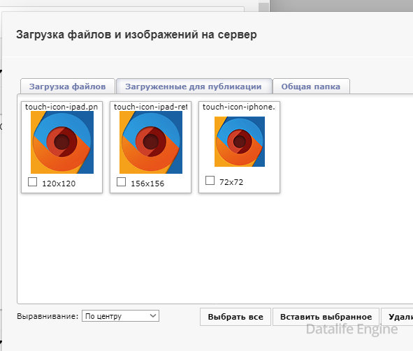
Task: Click the Datalife Engine watermark text
Action: (352, 329)
